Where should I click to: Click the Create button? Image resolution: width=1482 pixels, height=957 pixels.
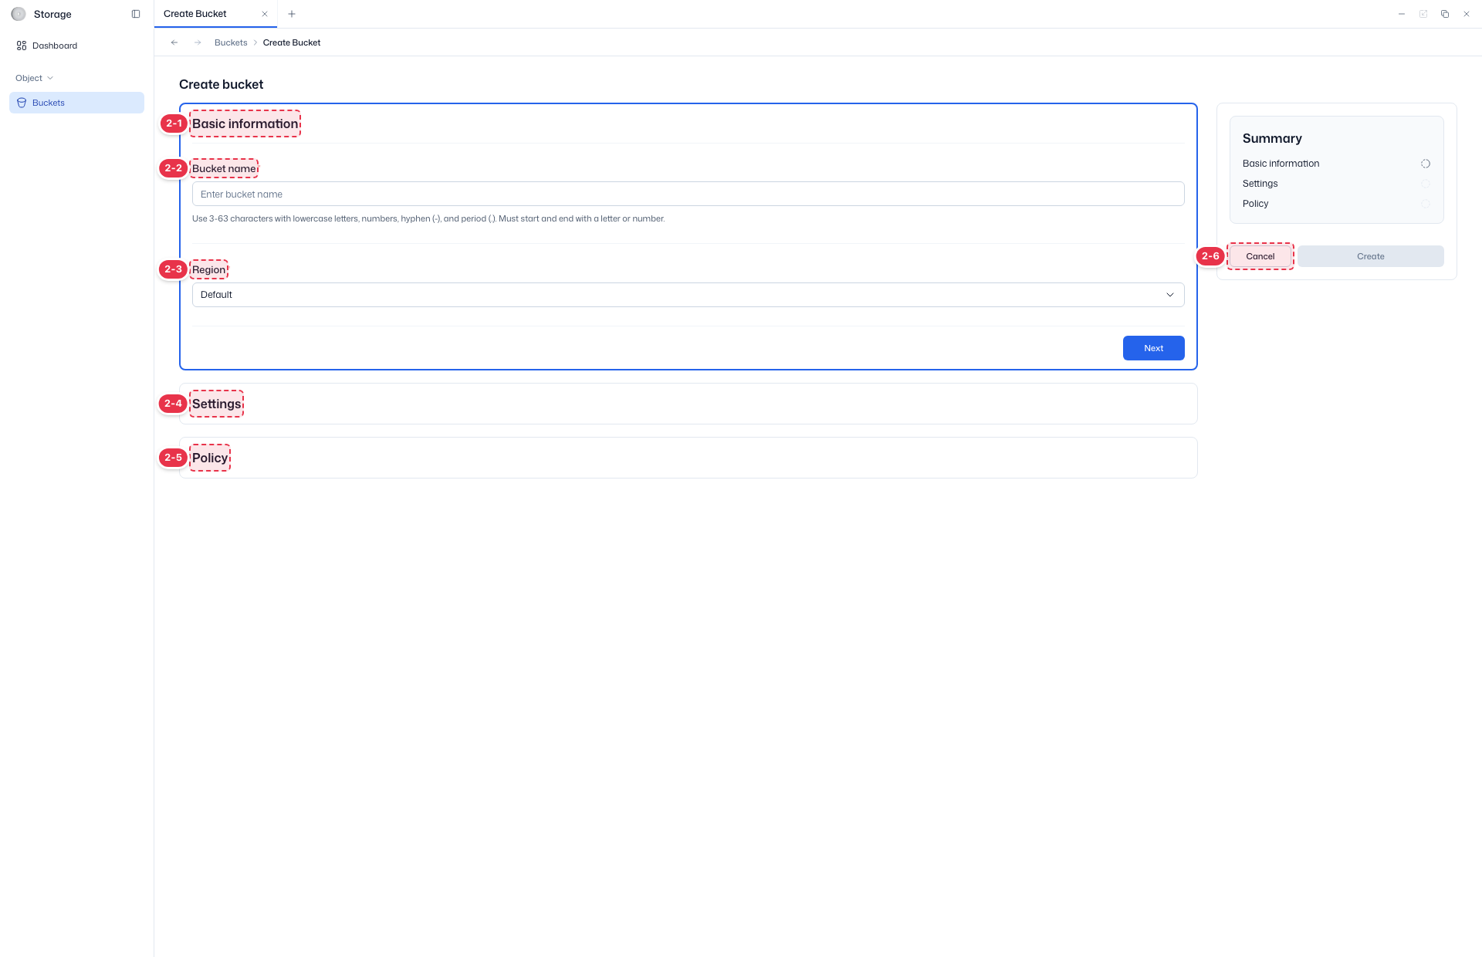1371,256
